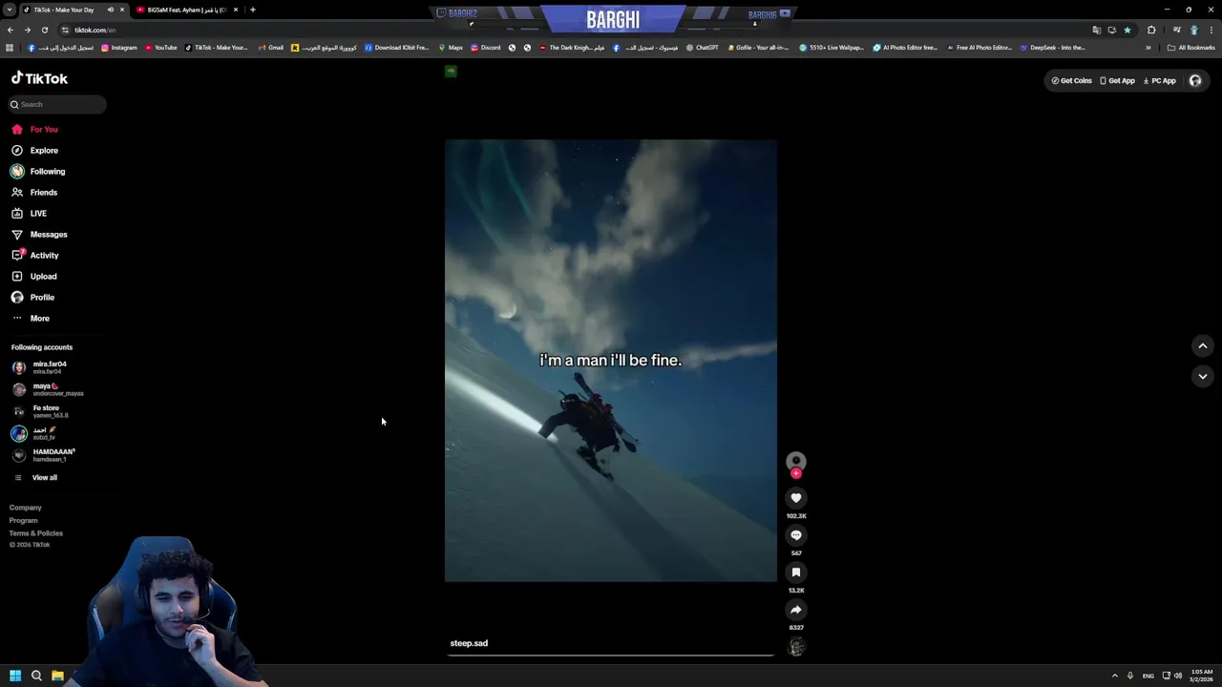
Task: Go to the previous video using up arrow
Action: 1203,345
